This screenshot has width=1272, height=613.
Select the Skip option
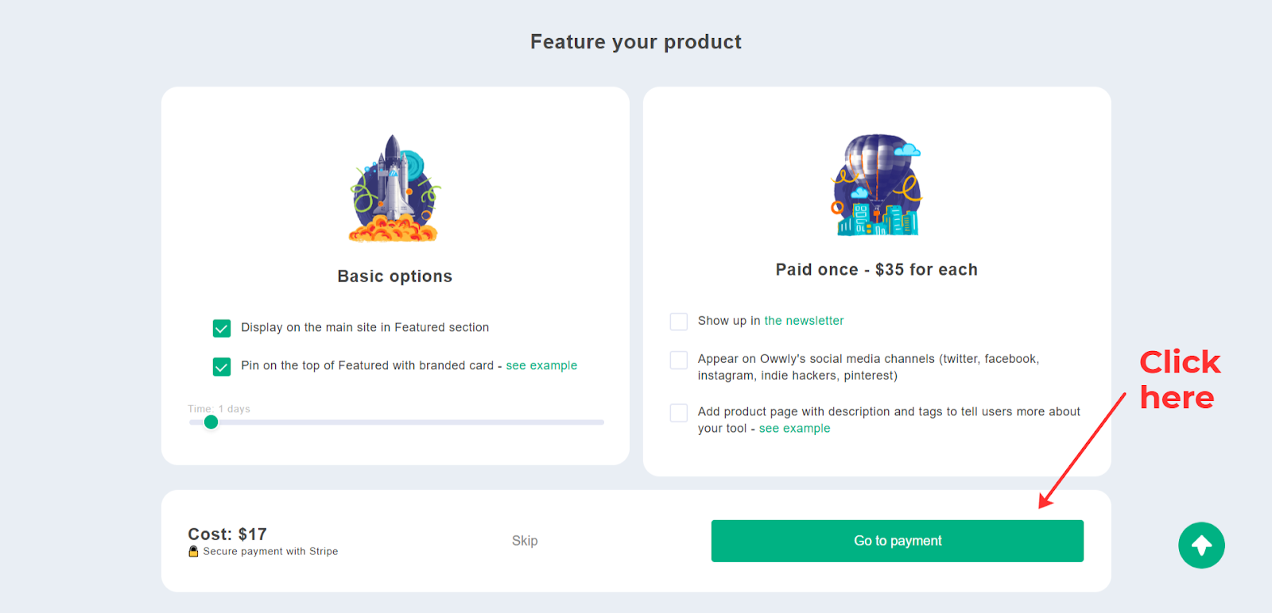525,541
